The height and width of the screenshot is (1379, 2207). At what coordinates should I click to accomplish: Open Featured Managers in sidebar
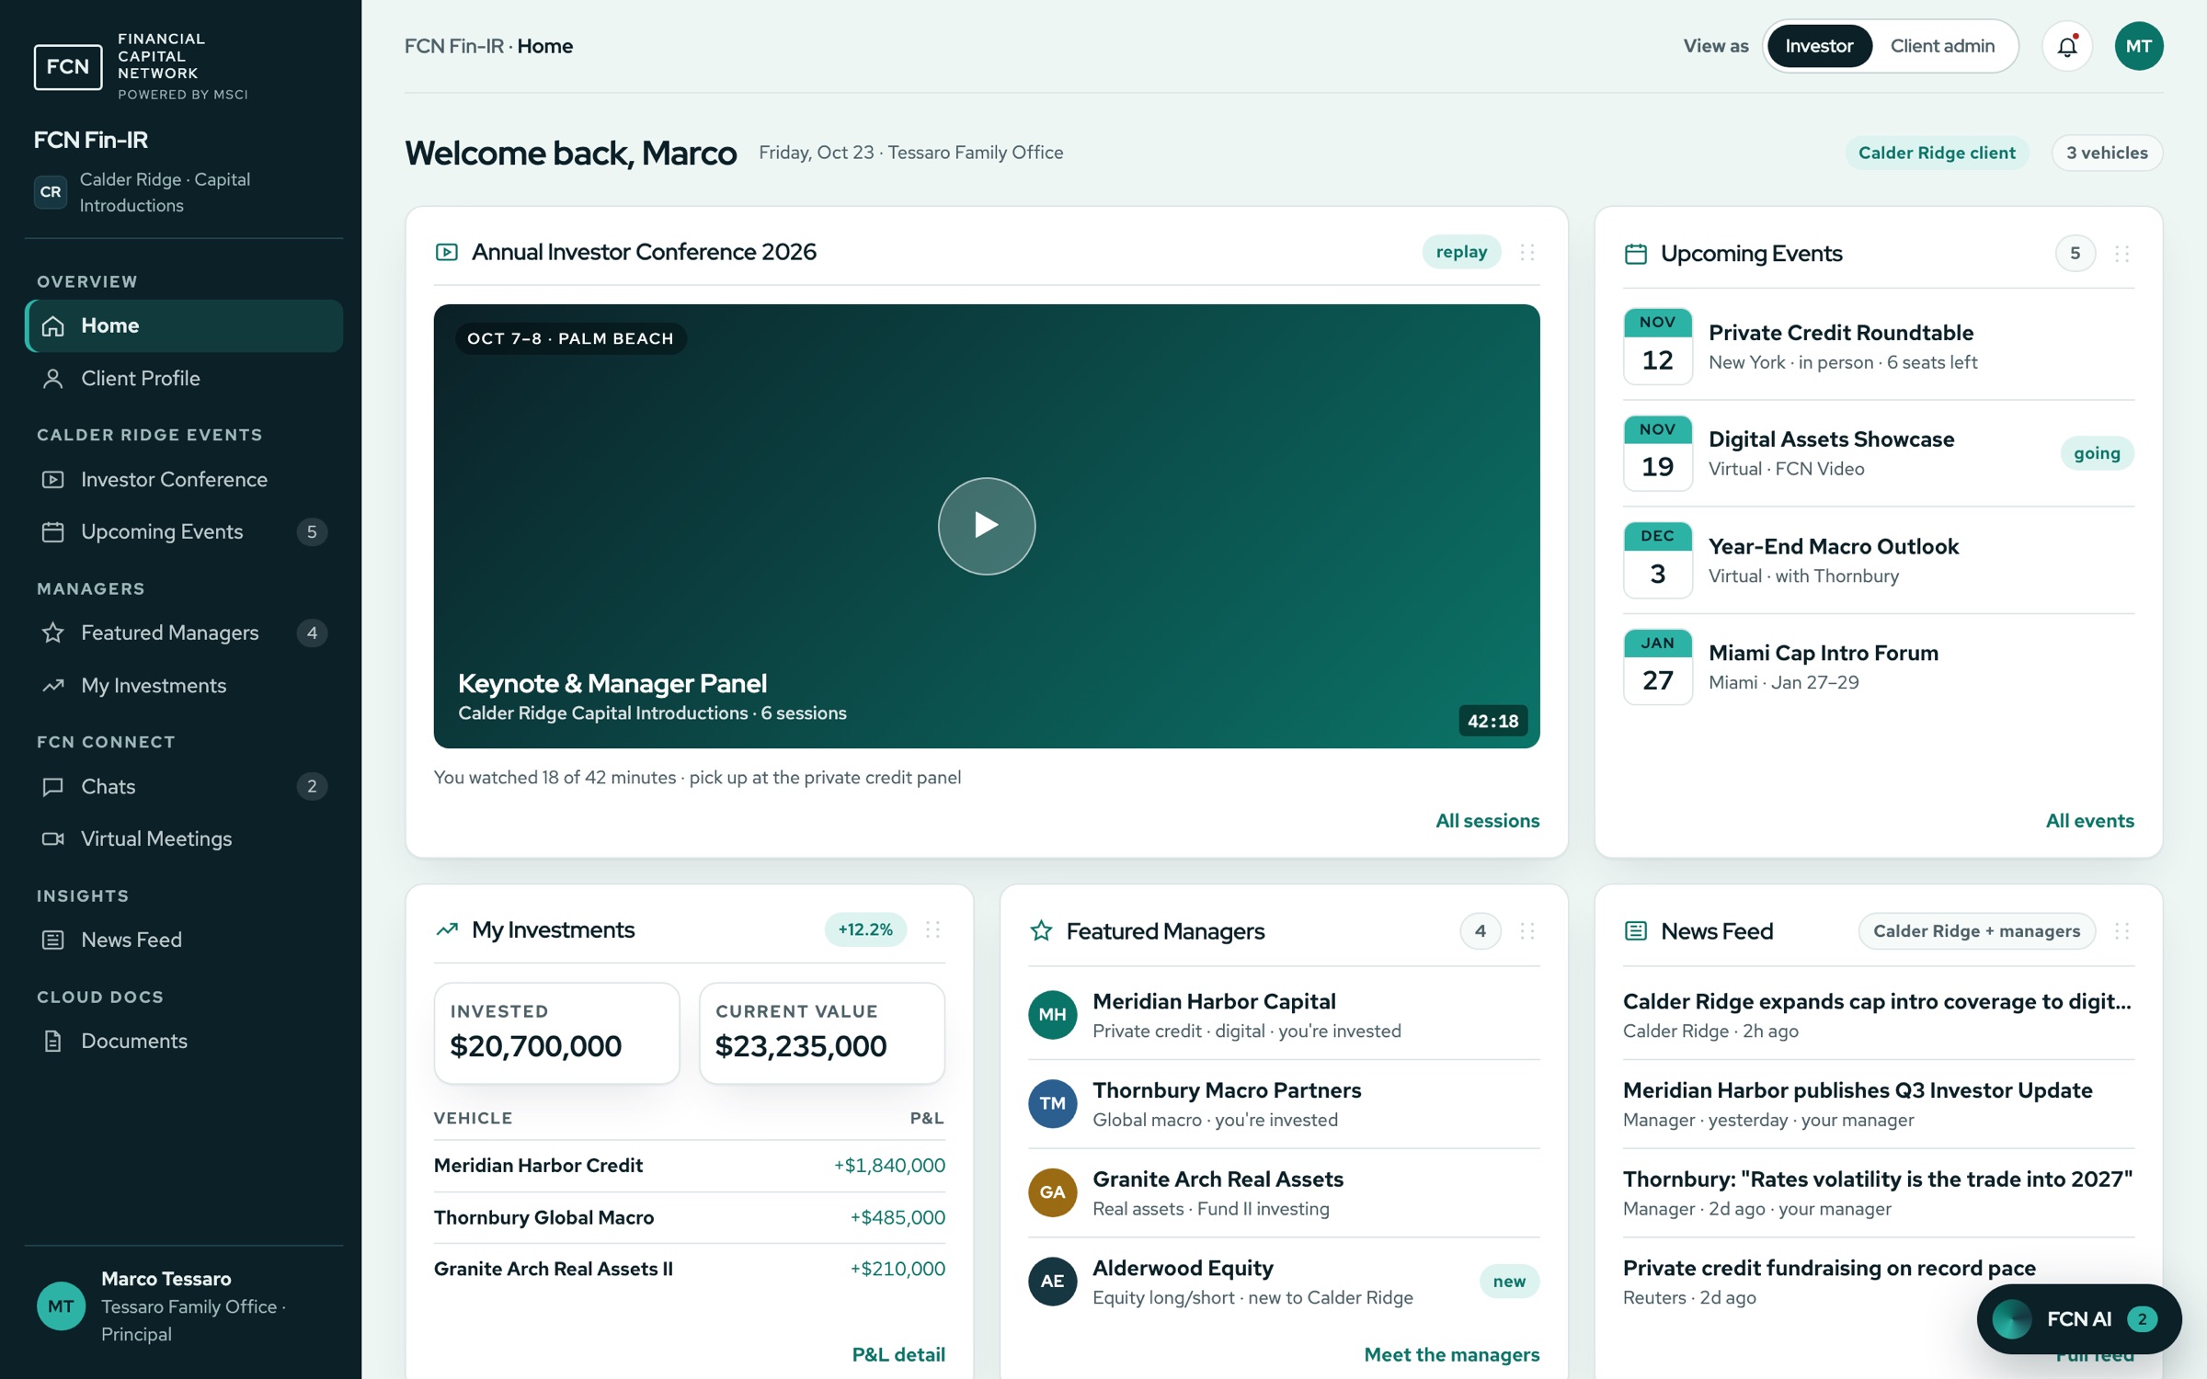click(184, 633)
